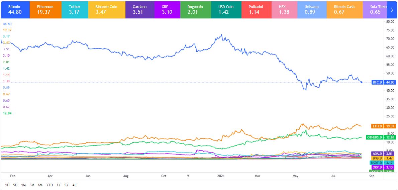Click the USDT.D price label

[x=383, y=163]
